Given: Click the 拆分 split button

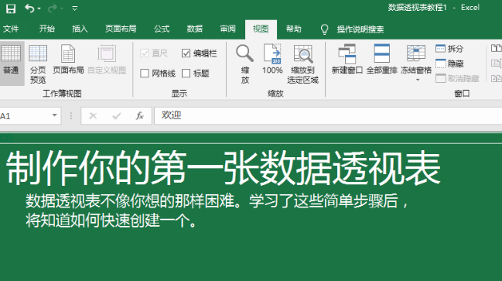Looking at the screenshot, I should (x=449, y=49).
